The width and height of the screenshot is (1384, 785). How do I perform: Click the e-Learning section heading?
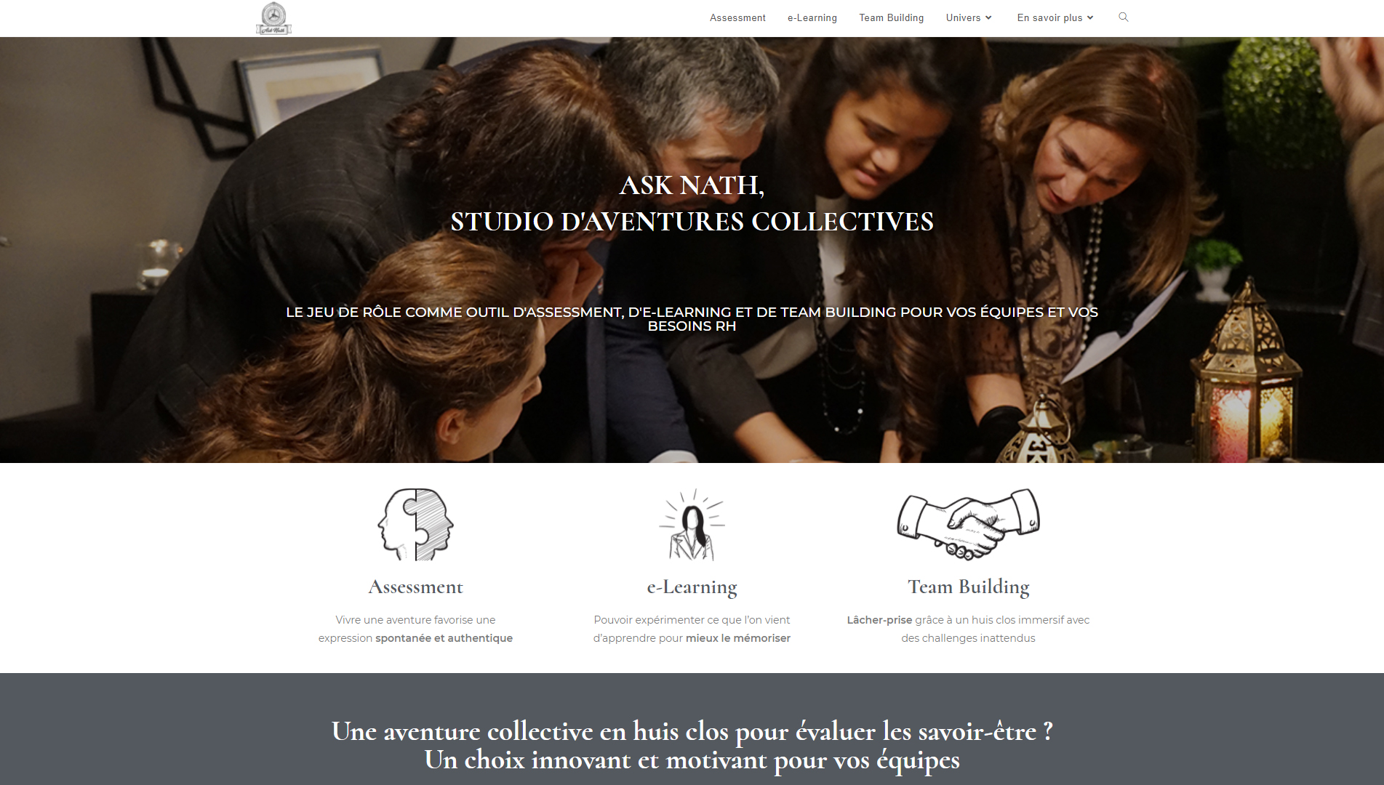[692, 587]
